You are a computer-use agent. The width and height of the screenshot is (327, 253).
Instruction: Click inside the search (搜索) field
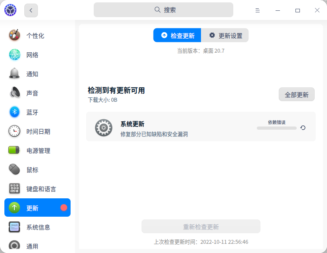coord(163,9)
